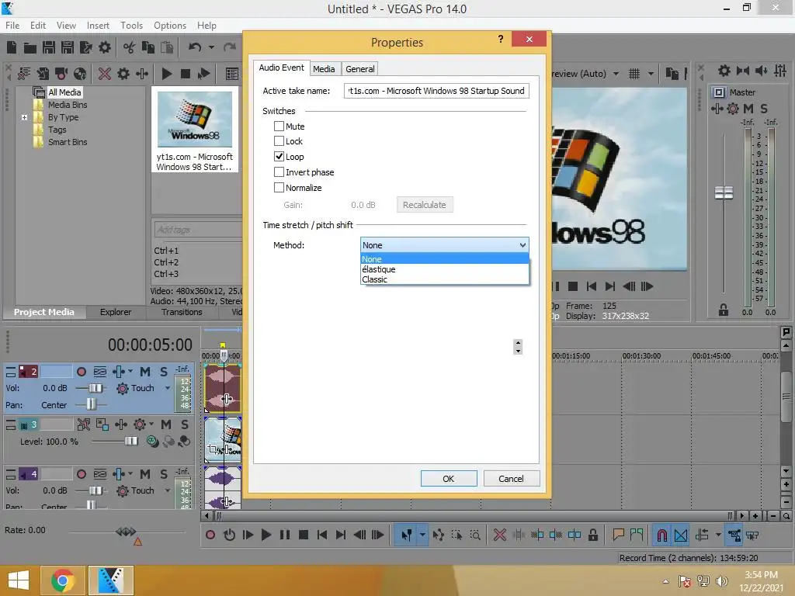Open edit tool dropdown arrow in bottom toolbar
This screenshot has width=795, height=596.
(422, 535)
